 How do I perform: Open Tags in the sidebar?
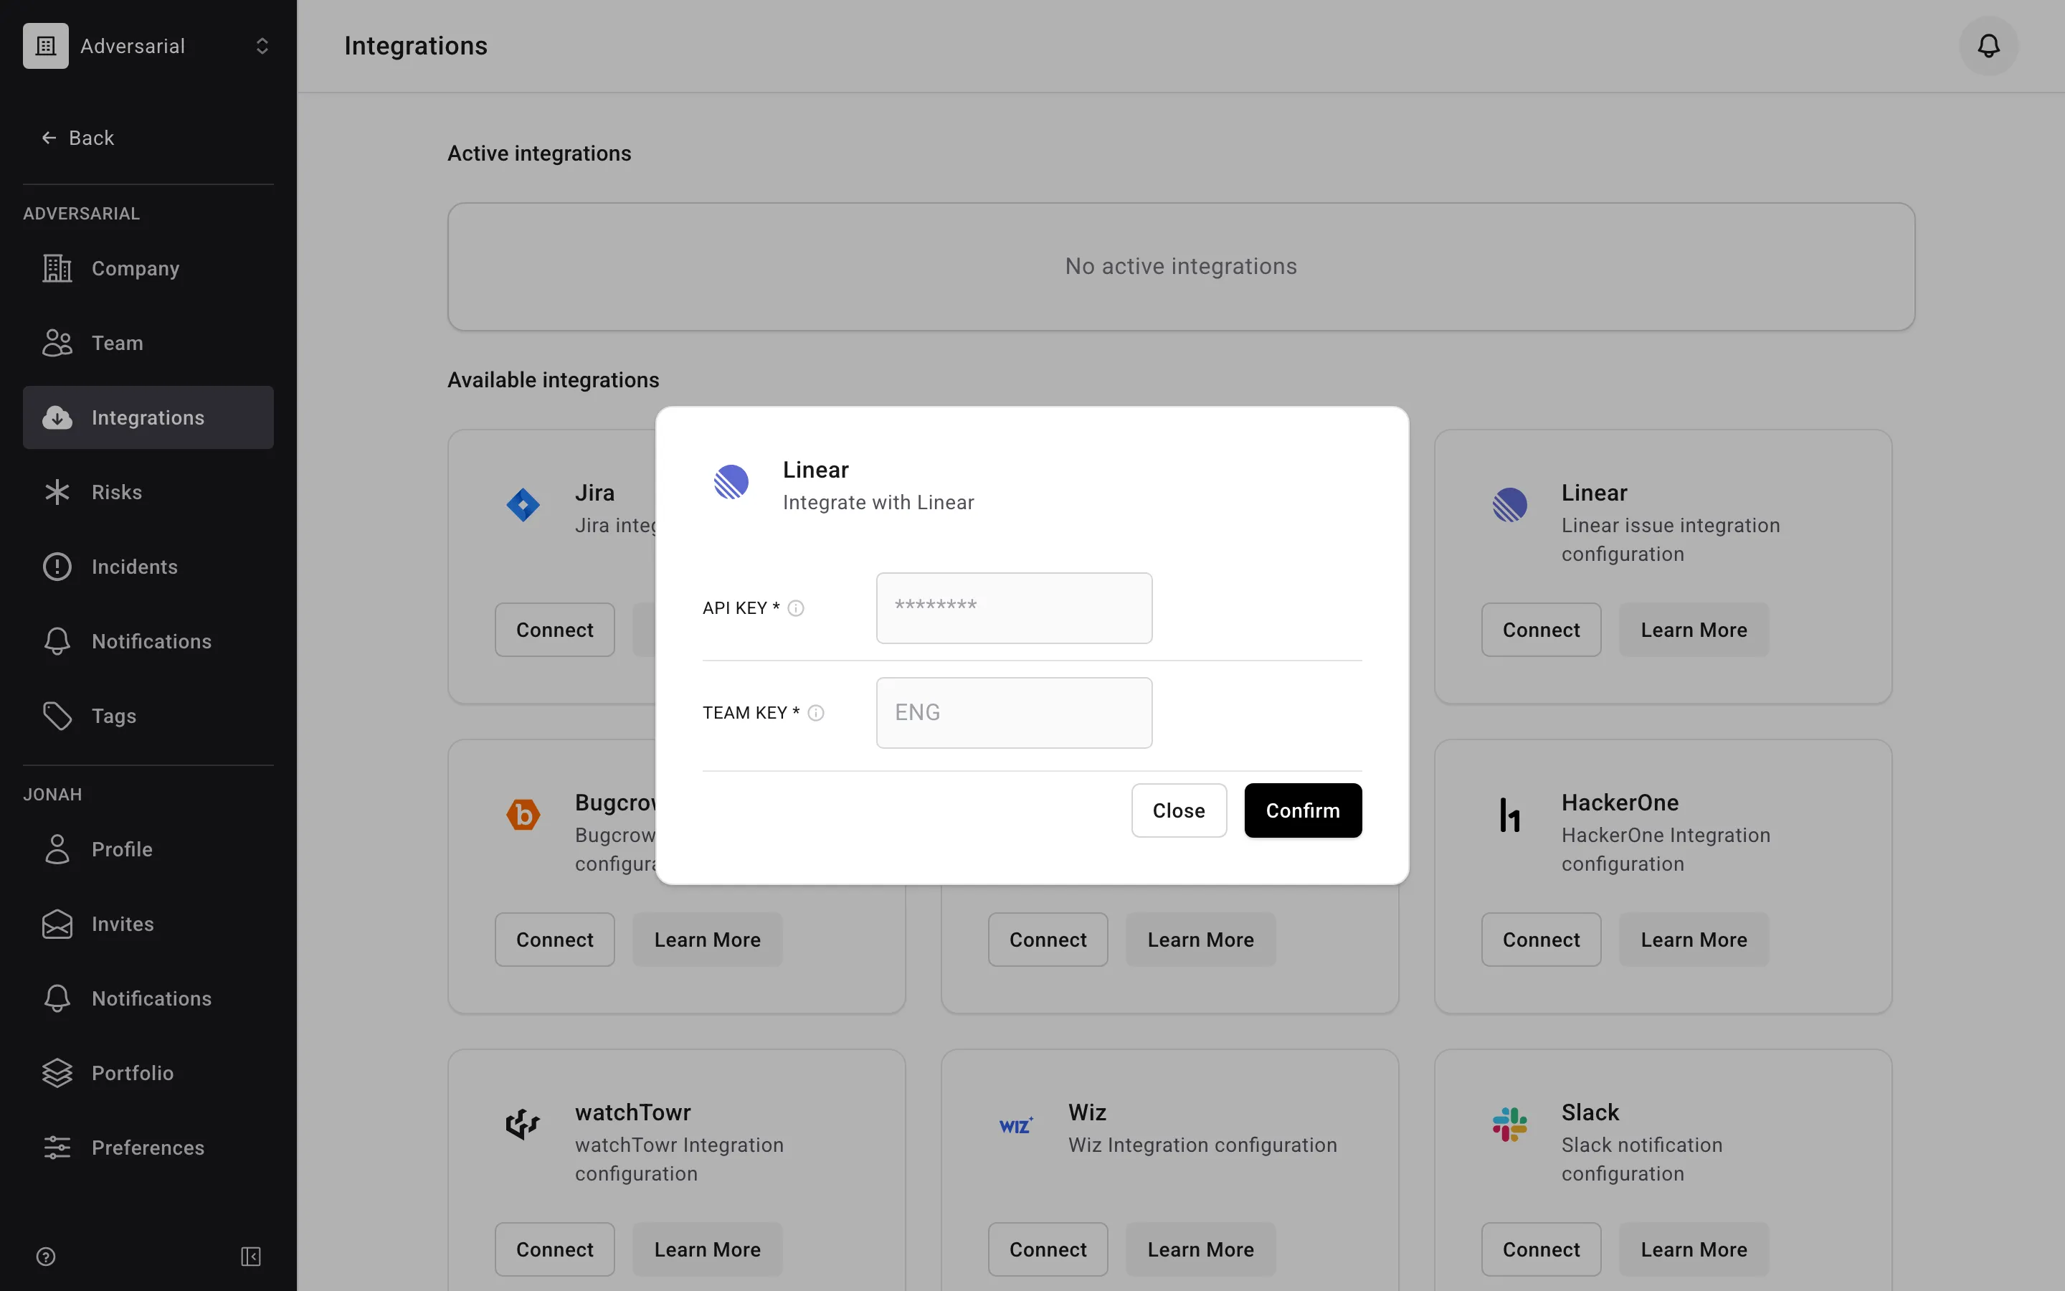(148, 716)
